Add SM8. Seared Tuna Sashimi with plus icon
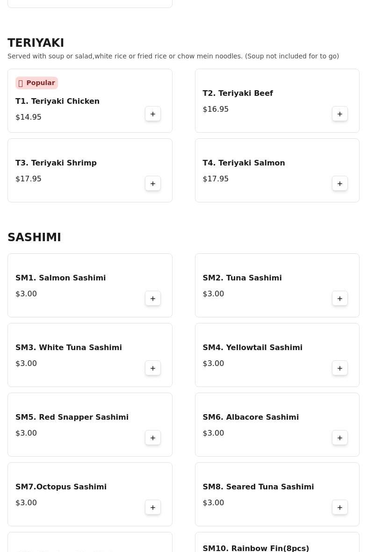 pos(340,507)
